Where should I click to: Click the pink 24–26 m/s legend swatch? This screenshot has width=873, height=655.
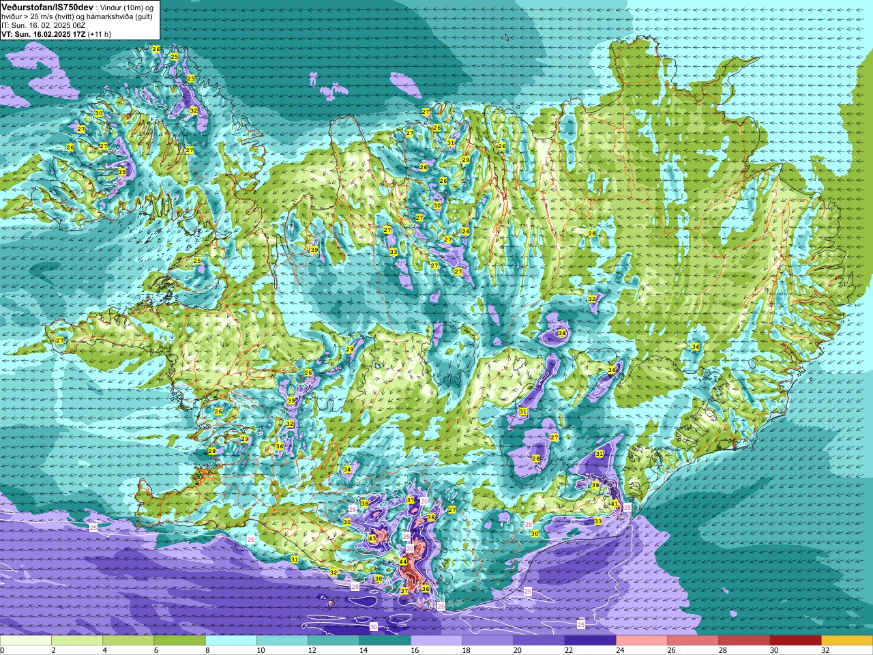pos(642,641)
